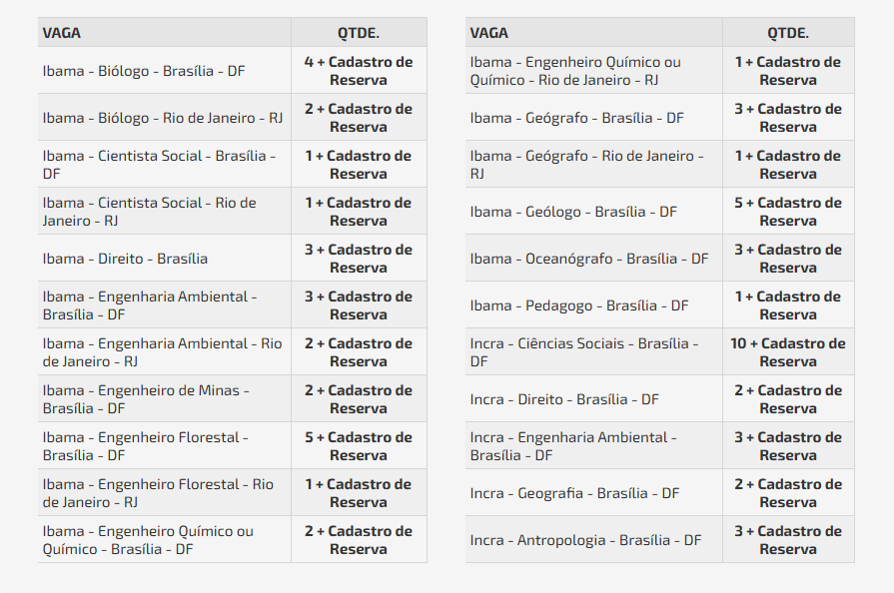Select the Ibama - Biólogo - Brasília - DF cell
This screenshot has height=593, width=894.
(x=144, y=71)
